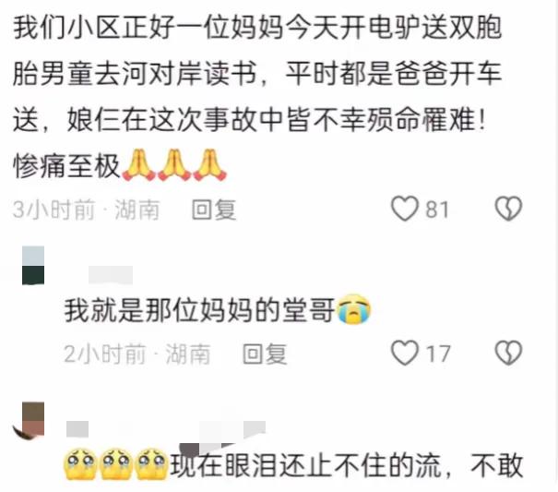The height and width of the screenshot is (492, 558).
Task: Select the comment text 现在眼泪还止不住的流
Action: [x=306, y=466]
